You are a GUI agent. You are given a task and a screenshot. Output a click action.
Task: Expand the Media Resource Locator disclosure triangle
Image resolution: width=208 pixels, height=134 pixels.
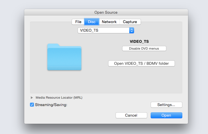[32, 98]
